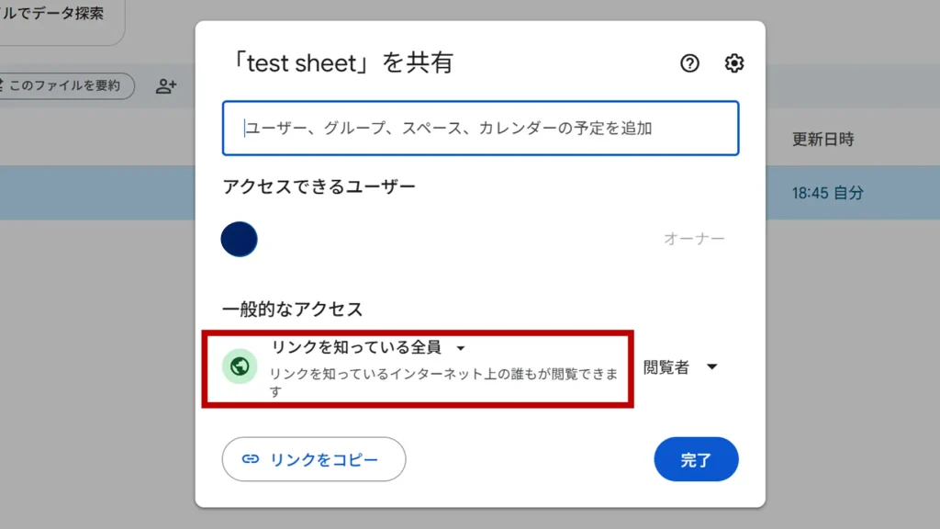Screen dimensions: 940x529
Task: Click the green globe access icon
Action: click(240, 367)
